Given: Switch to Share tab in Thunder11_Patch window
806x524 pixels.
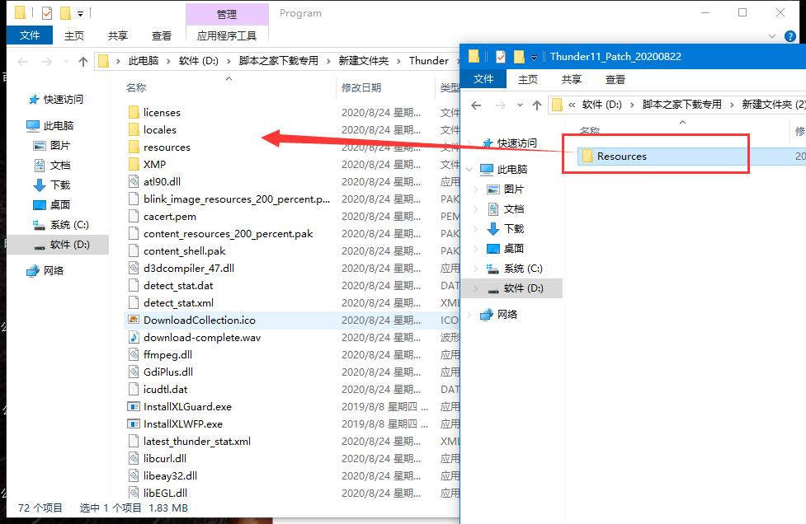Looking at the screenshot, I should point(572,80).
